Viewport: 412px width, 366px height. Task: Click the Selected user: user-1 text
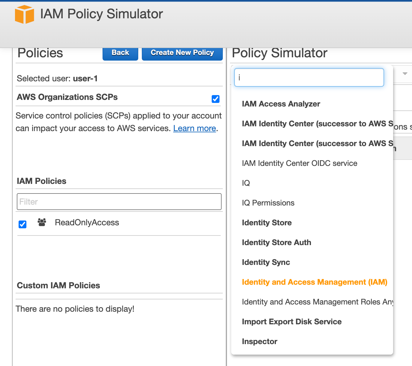pos(57,79)
